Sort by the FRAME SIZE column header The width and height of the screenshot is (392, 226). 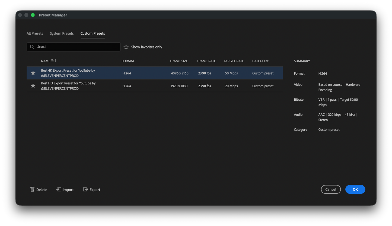pyautogui.click(x=179, y=61)
